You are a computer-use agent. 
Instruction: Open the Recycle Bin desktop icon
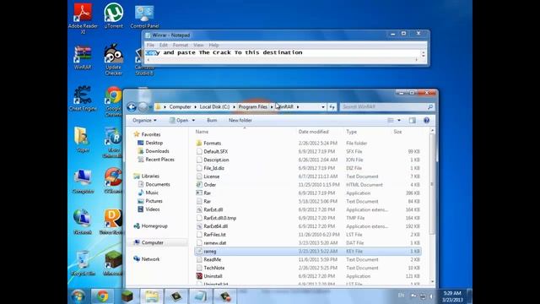coord(83,263)
